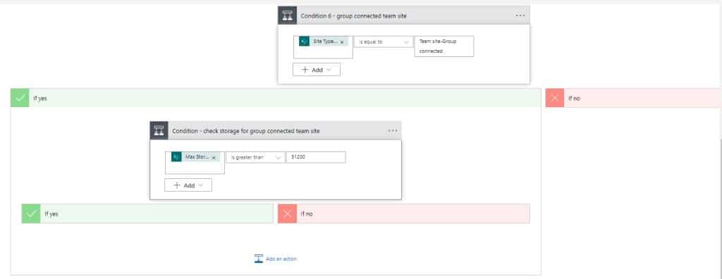Click Add button in check storage condition
Image resolution: width=722 pixels, height=279 pixels.
click(x=188, y=185)
